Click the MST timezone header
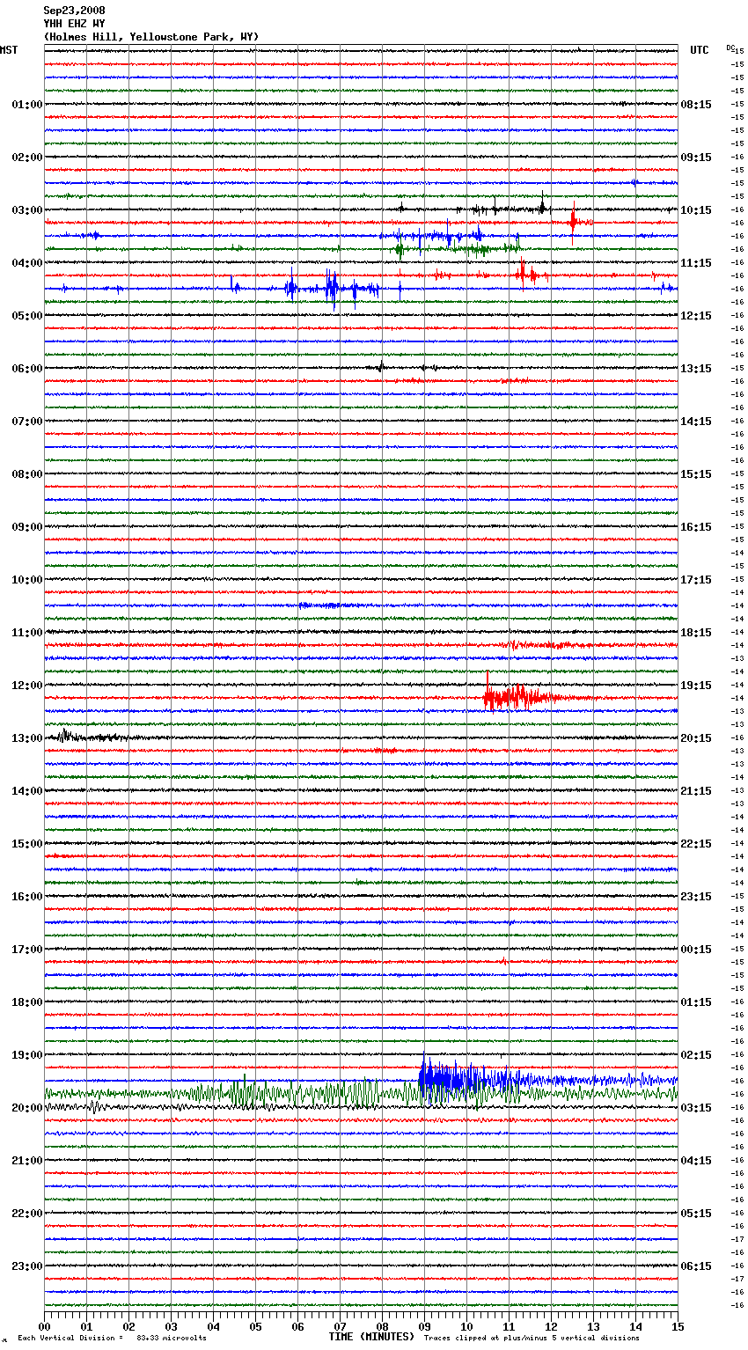The height and width of the screenshot is (1350, 748). click(x=9, y=50)
